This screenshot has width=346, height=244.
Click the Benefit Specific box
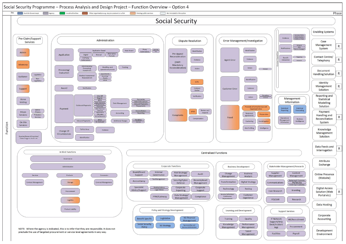point(144,219)
